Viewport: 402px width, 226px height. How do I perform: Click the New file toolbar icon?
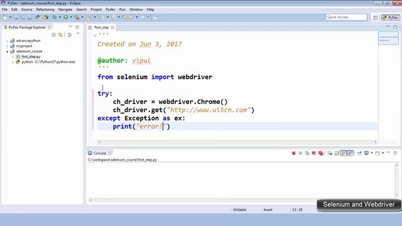tap(5, 17)
